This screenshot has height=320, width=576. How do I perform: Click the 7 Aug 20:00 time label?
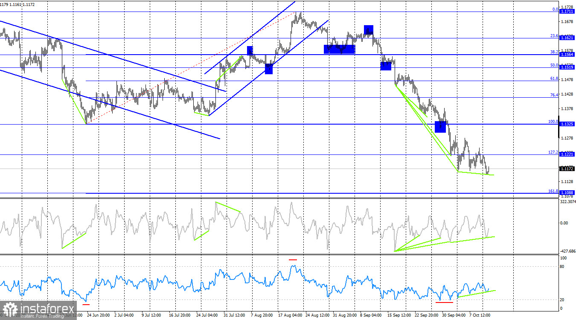[x=262, y=315]
